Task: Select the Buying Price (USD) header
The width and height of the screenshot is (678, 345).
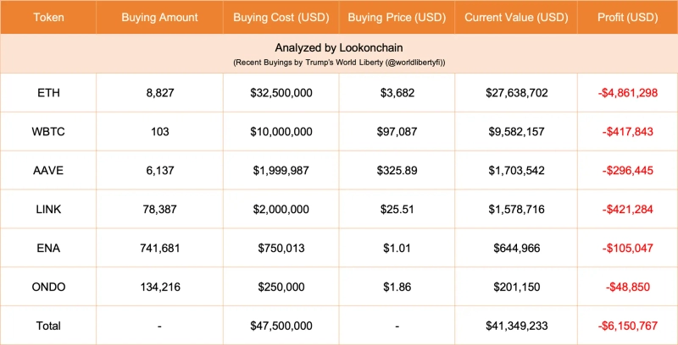Action: [x=397, y=17]
